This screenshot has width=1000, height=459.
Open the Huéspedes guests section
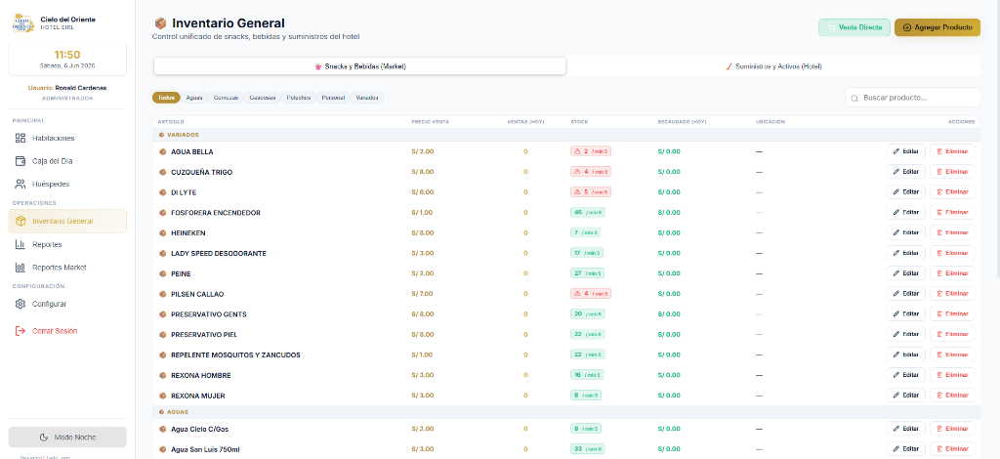click(x=67, y=185)
